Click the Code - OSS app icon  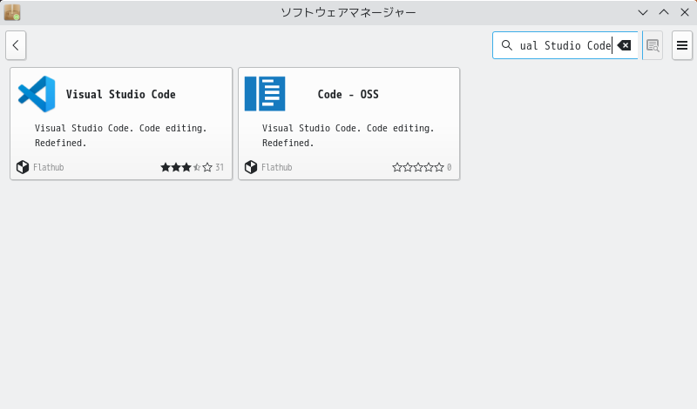coord(265,94)
